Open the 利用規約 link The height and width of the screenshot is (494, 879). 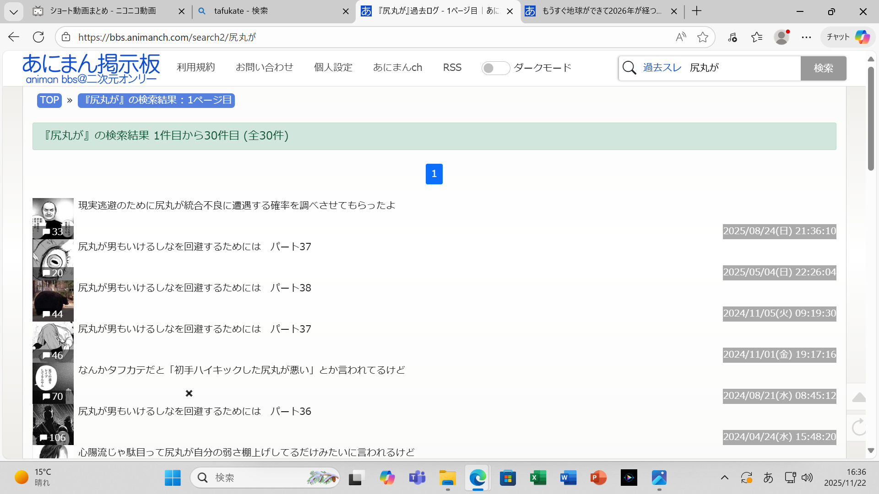(195, 67)
